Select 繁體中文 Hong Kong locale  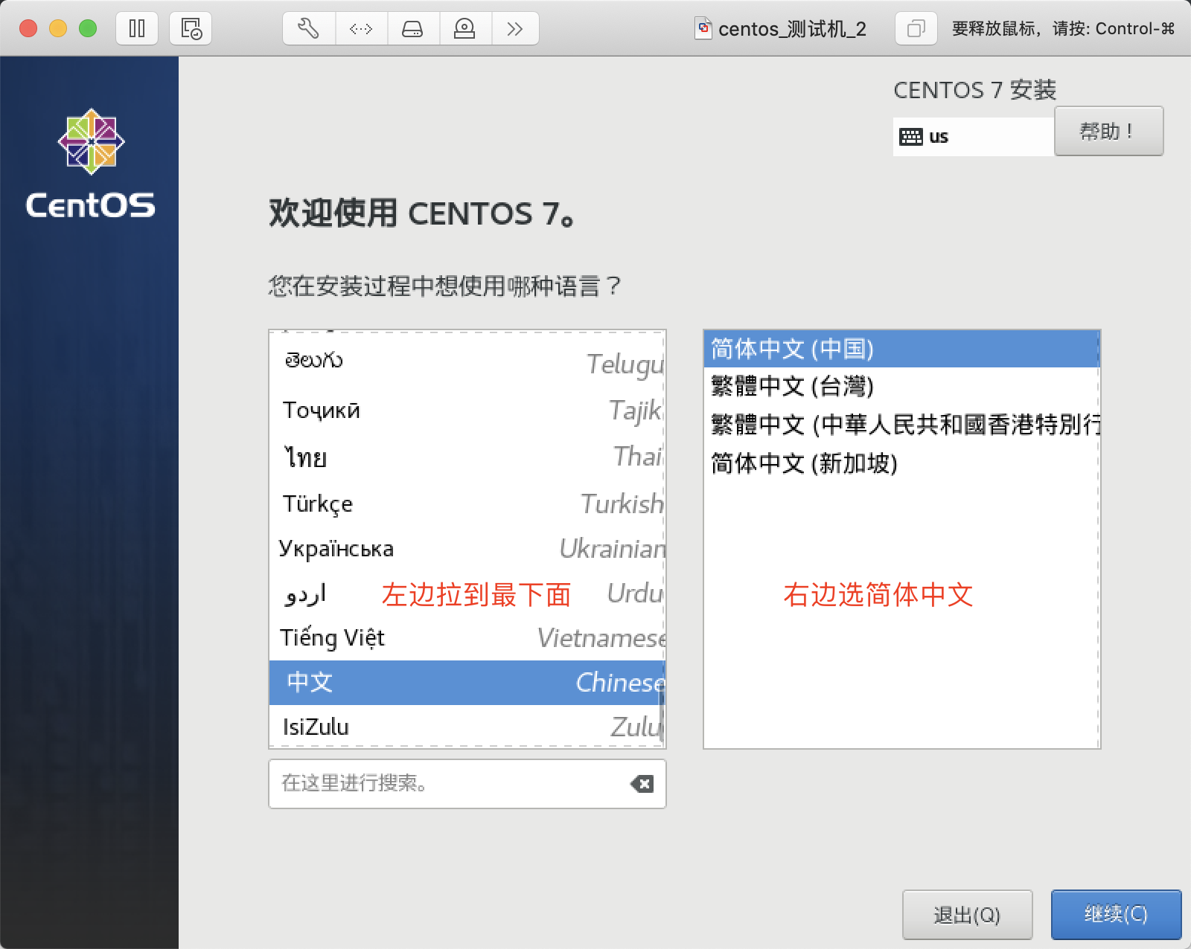[x=901, y=425]
